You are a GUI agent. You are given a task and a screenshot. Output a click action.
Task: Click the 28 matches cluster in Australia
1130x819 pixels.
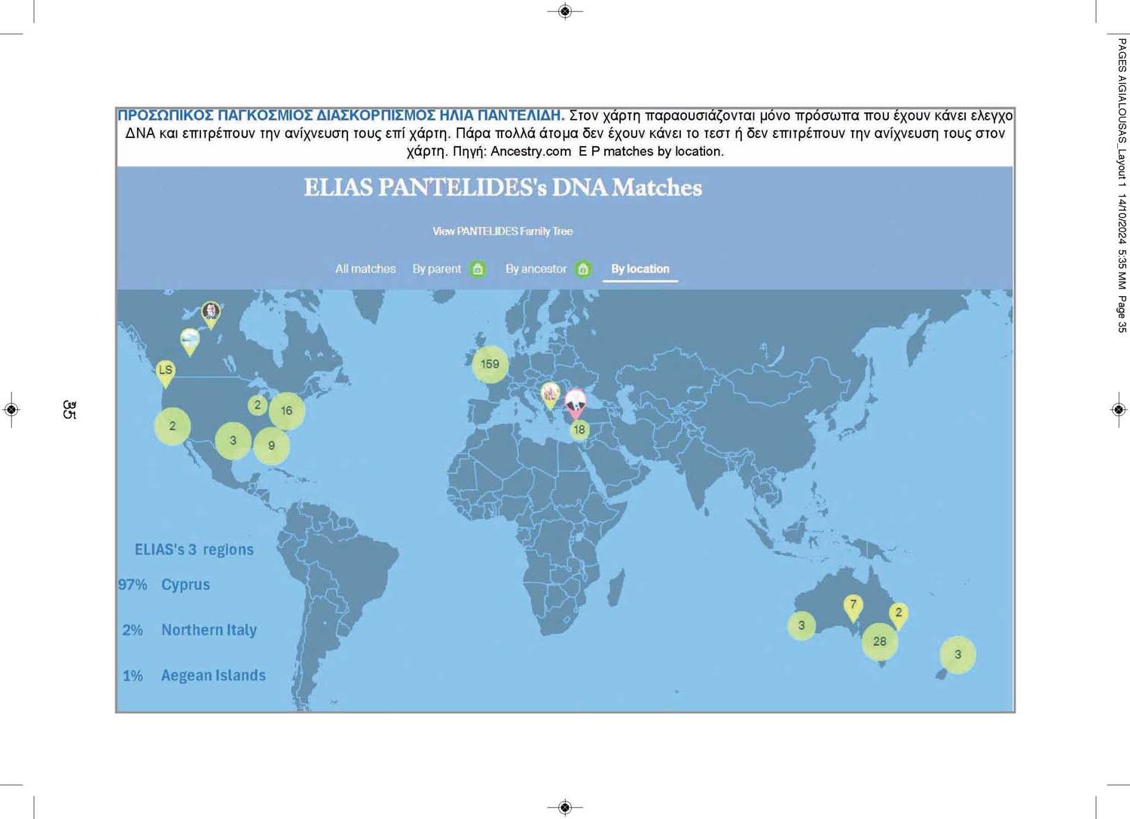[879, 642]
